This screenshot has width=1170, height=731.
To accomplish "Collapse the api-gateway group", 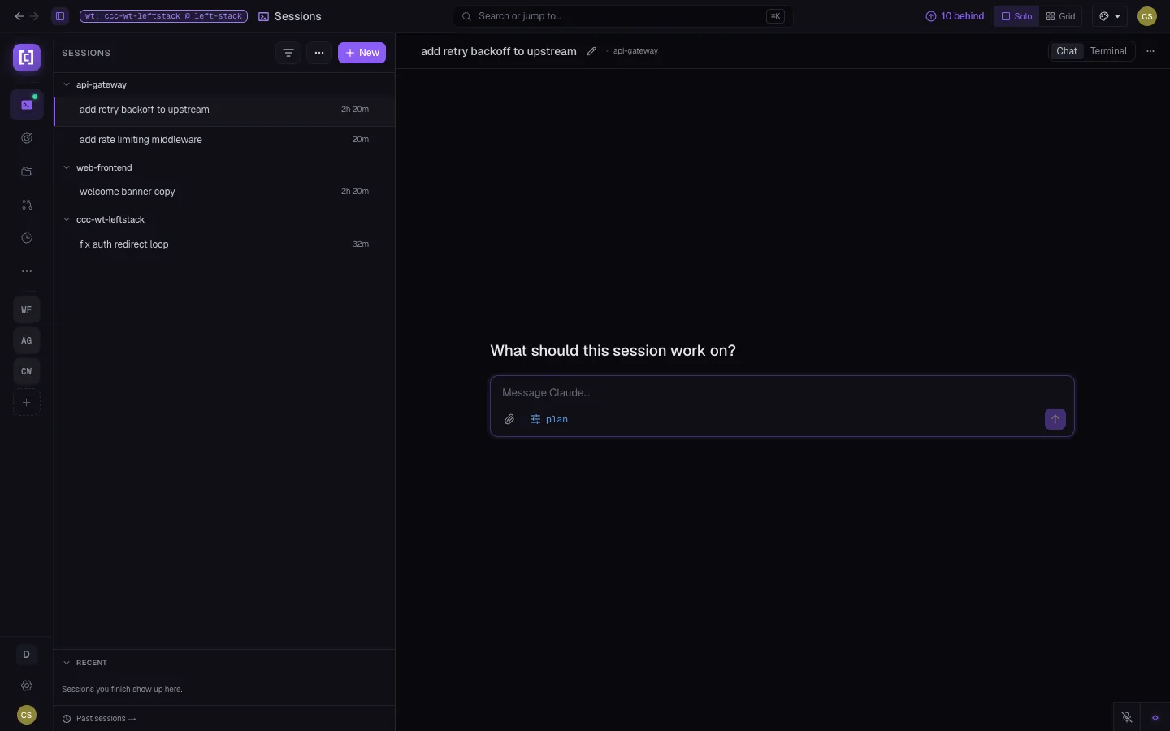I will tap(67, 84).
